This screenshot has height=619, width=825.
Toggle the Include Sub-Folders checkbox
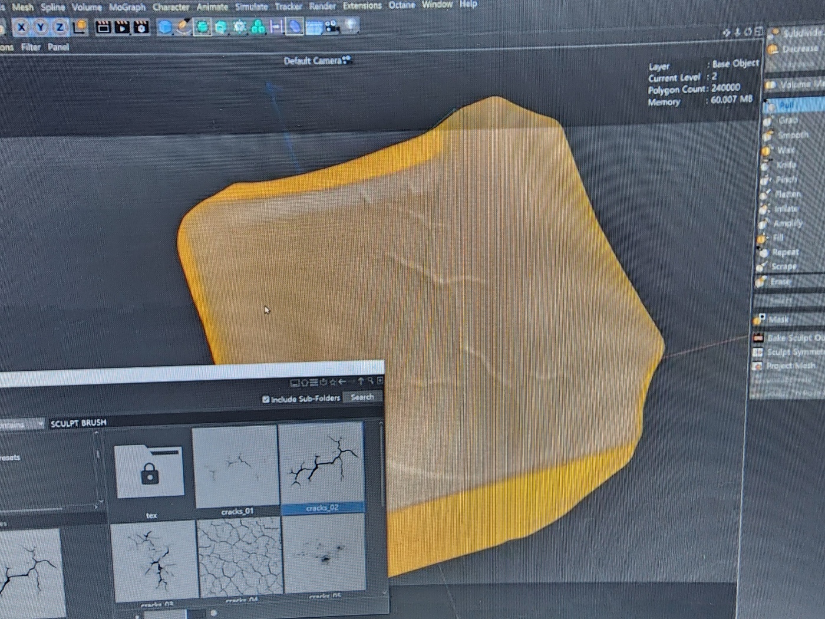(266, 399)
